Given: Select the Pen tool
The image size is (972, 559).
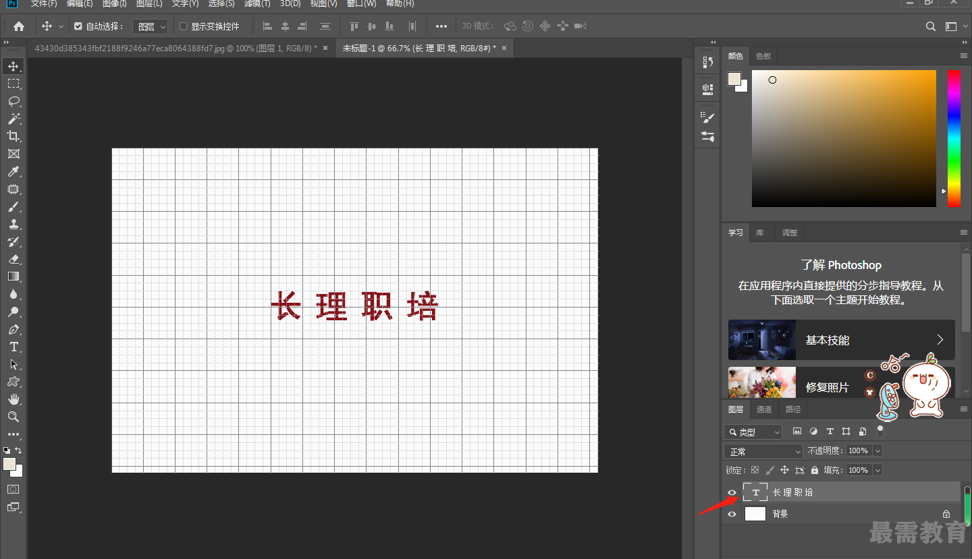Looking at the screenshot, I should click(x=13, y=329).
